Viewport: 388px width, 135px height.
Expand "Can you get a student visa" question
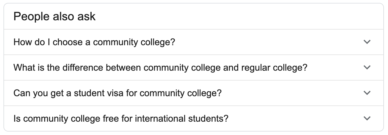[x=367, y=93]
